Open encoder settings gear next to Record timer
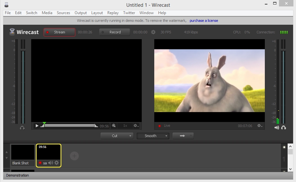296x182 pixels. 153,32
